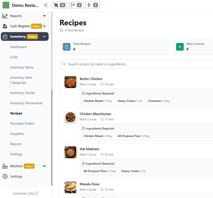This screenshot has height=198, width=213.
Task: Click the Chicken Breast 0.25kg ingredient chip
Action: (97, 101)
